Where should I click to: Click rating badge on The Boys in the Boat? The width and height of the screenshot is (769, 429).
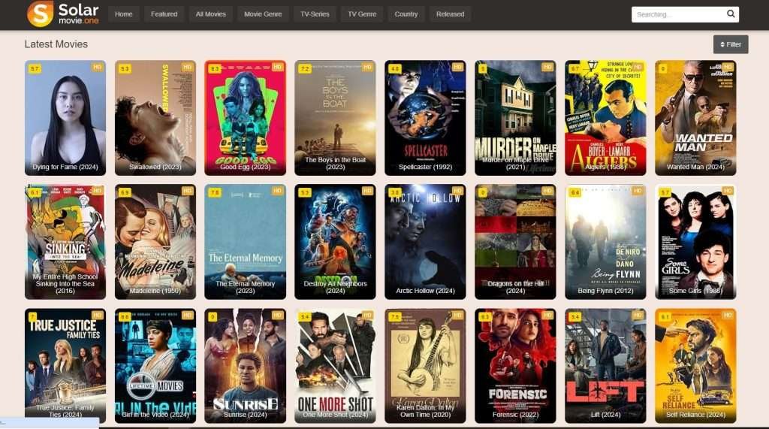pyautogui.click(x=305, y=68)
